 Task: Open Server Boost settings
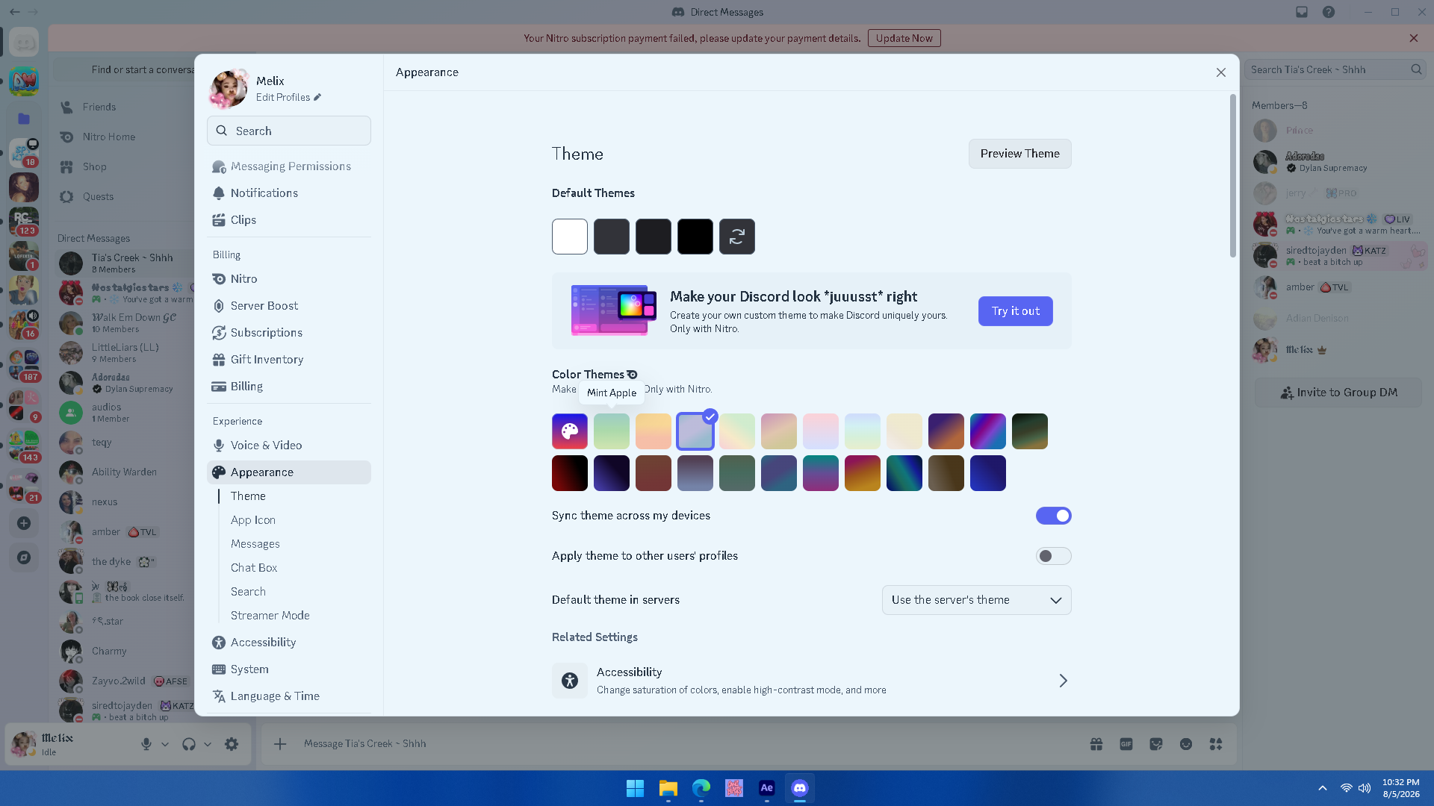click(288, 306)
